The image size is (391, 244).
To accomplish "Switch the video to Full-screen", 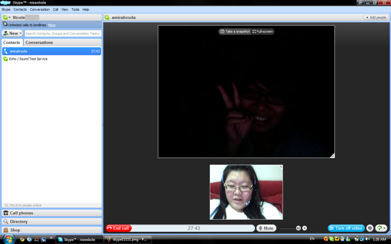I will (263, 31).
